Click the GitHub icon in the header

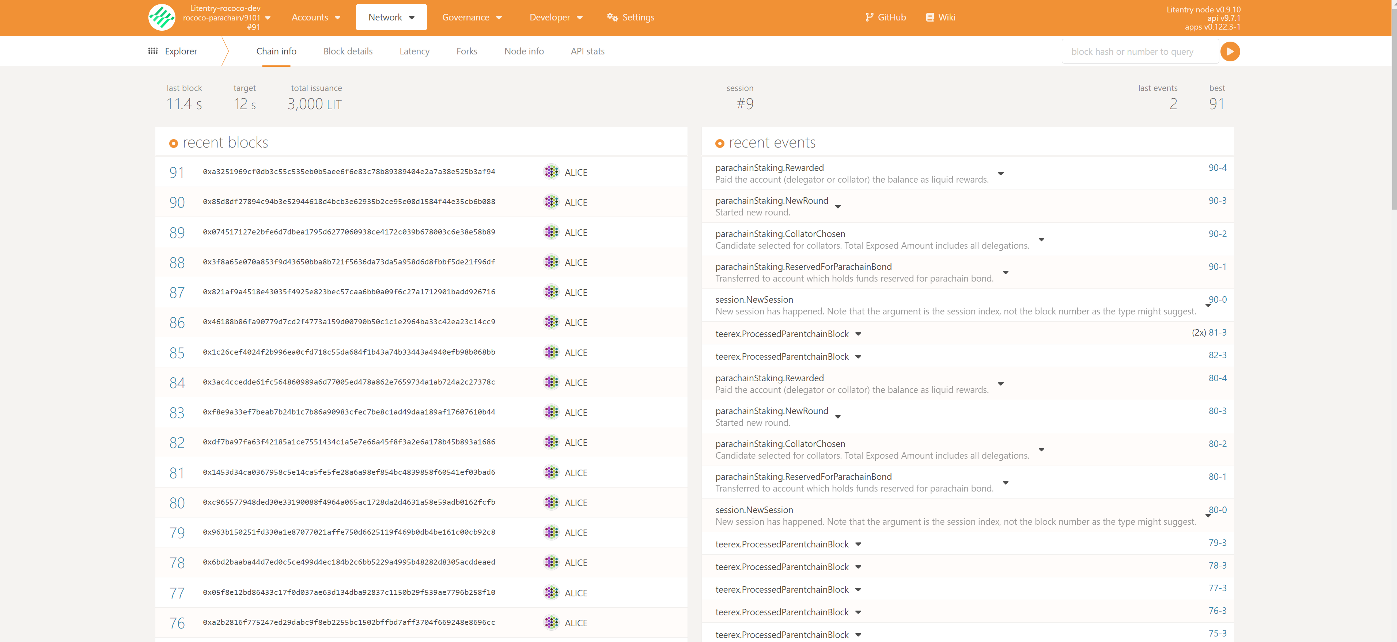click(x=870, y=17)
